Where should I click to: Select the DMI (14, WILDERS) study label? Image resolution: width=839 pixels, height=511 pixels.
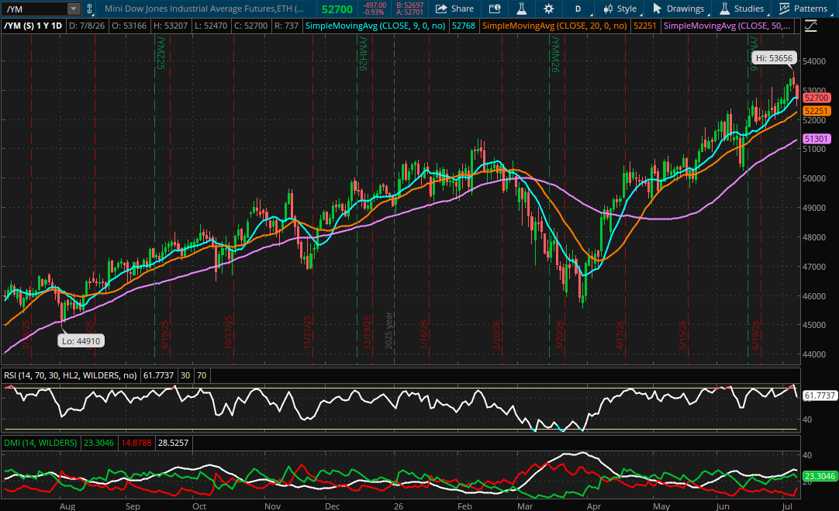pyautogui.click(x=40, y=443)
